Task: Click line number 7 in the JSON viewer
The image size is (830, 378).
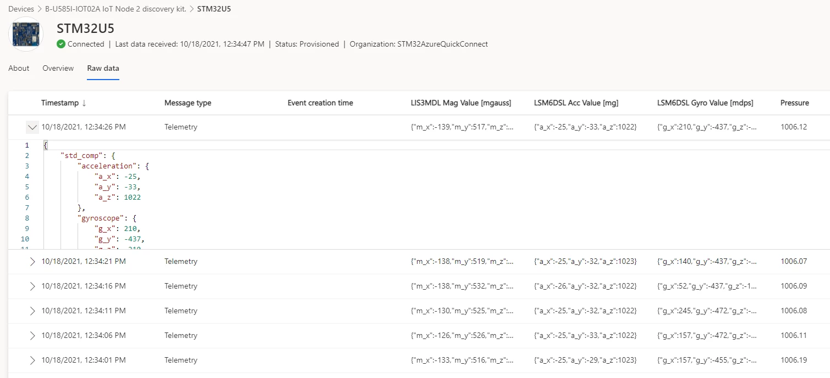Action: click(27, 208)
